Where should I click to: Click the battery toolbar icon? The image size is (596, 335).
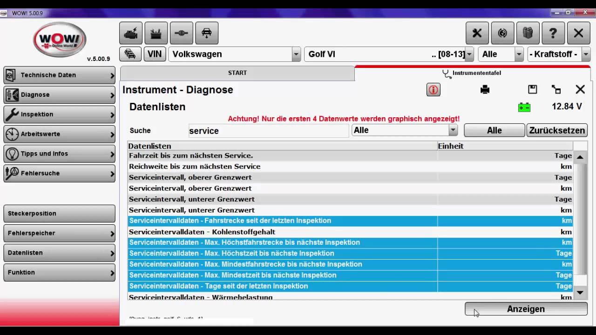(156, 33)
